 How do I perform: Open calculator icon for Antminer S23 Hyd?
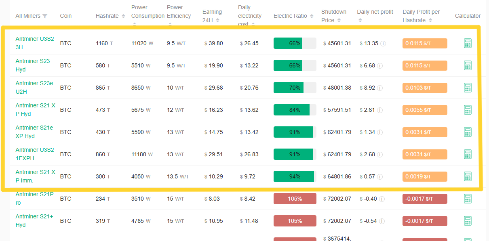coord(468,65)
